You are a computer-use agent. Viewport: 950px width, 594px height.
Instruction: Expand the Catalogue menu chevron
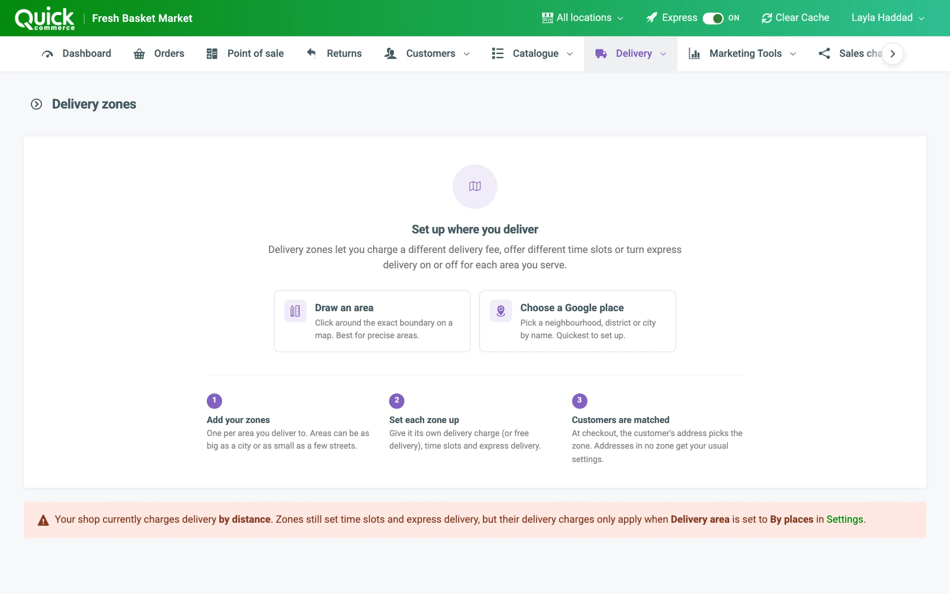(x=570, y=54)
